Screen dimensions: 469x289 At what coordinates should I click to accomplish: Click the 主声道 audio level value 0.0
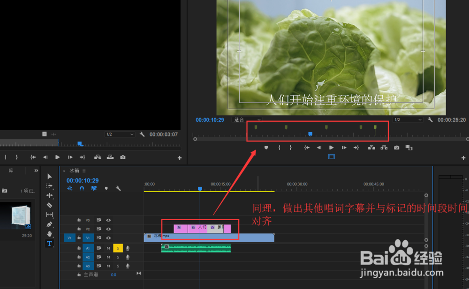pos(113,274)
